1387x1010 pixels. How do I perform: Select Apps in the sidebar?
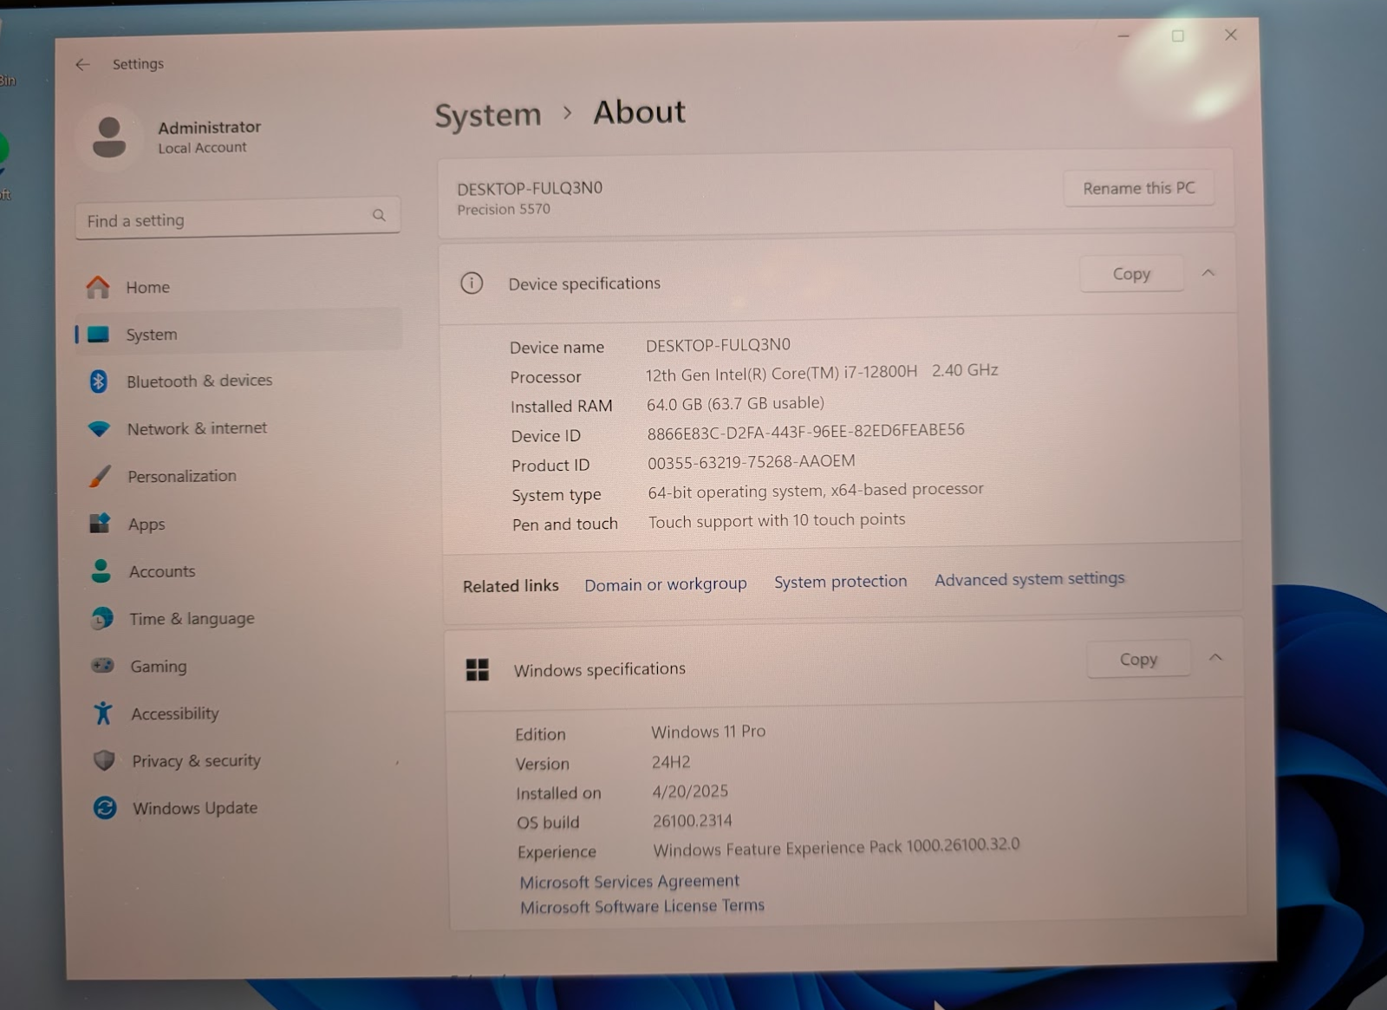pos(239,524)
